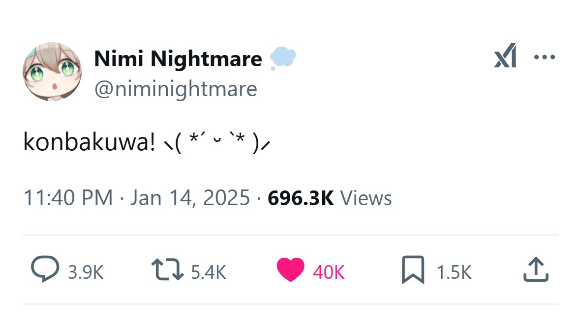Click the 1.5K bookmarks count

[x=454, y=272]
